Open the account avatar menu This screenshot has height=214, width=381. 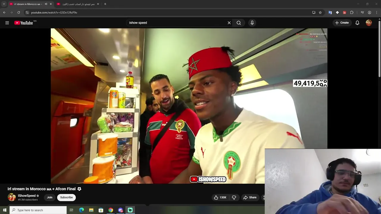[x=369, y=23]
